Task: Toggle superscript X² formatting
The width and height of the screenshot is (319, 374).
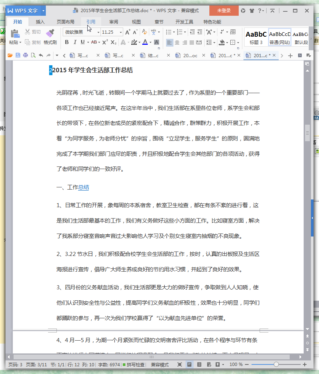Action: coord(105,42)
